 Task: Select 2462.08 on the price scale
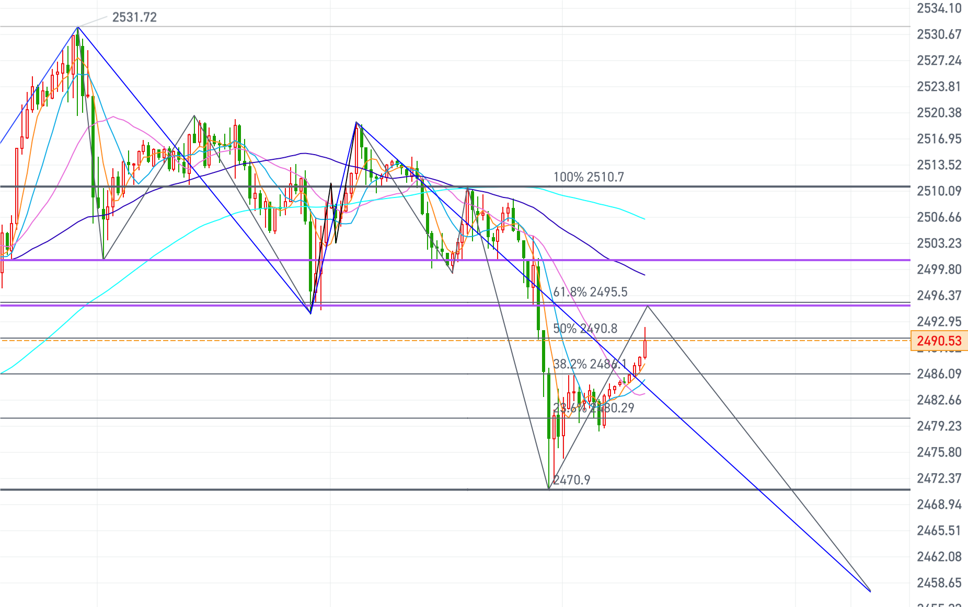[939, 557]
